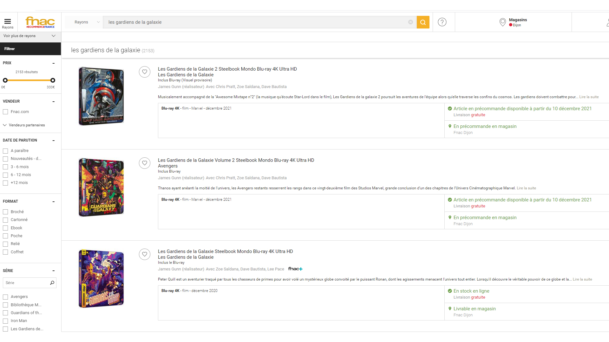
Task: Click the Magasins location pin icon
Action: pyautogui.click(x=502, y=22)
